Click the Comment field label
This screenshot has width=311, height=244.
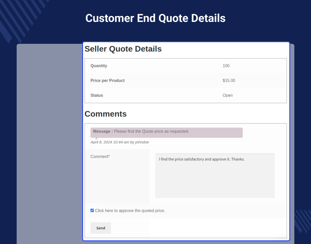(x=100, y=156)
